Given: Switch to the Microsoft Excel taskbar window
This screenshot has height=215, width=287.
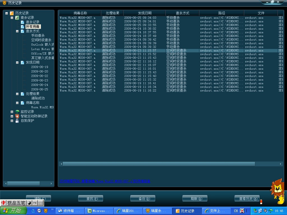Looking at the screenshot, I should pos(99,211).
